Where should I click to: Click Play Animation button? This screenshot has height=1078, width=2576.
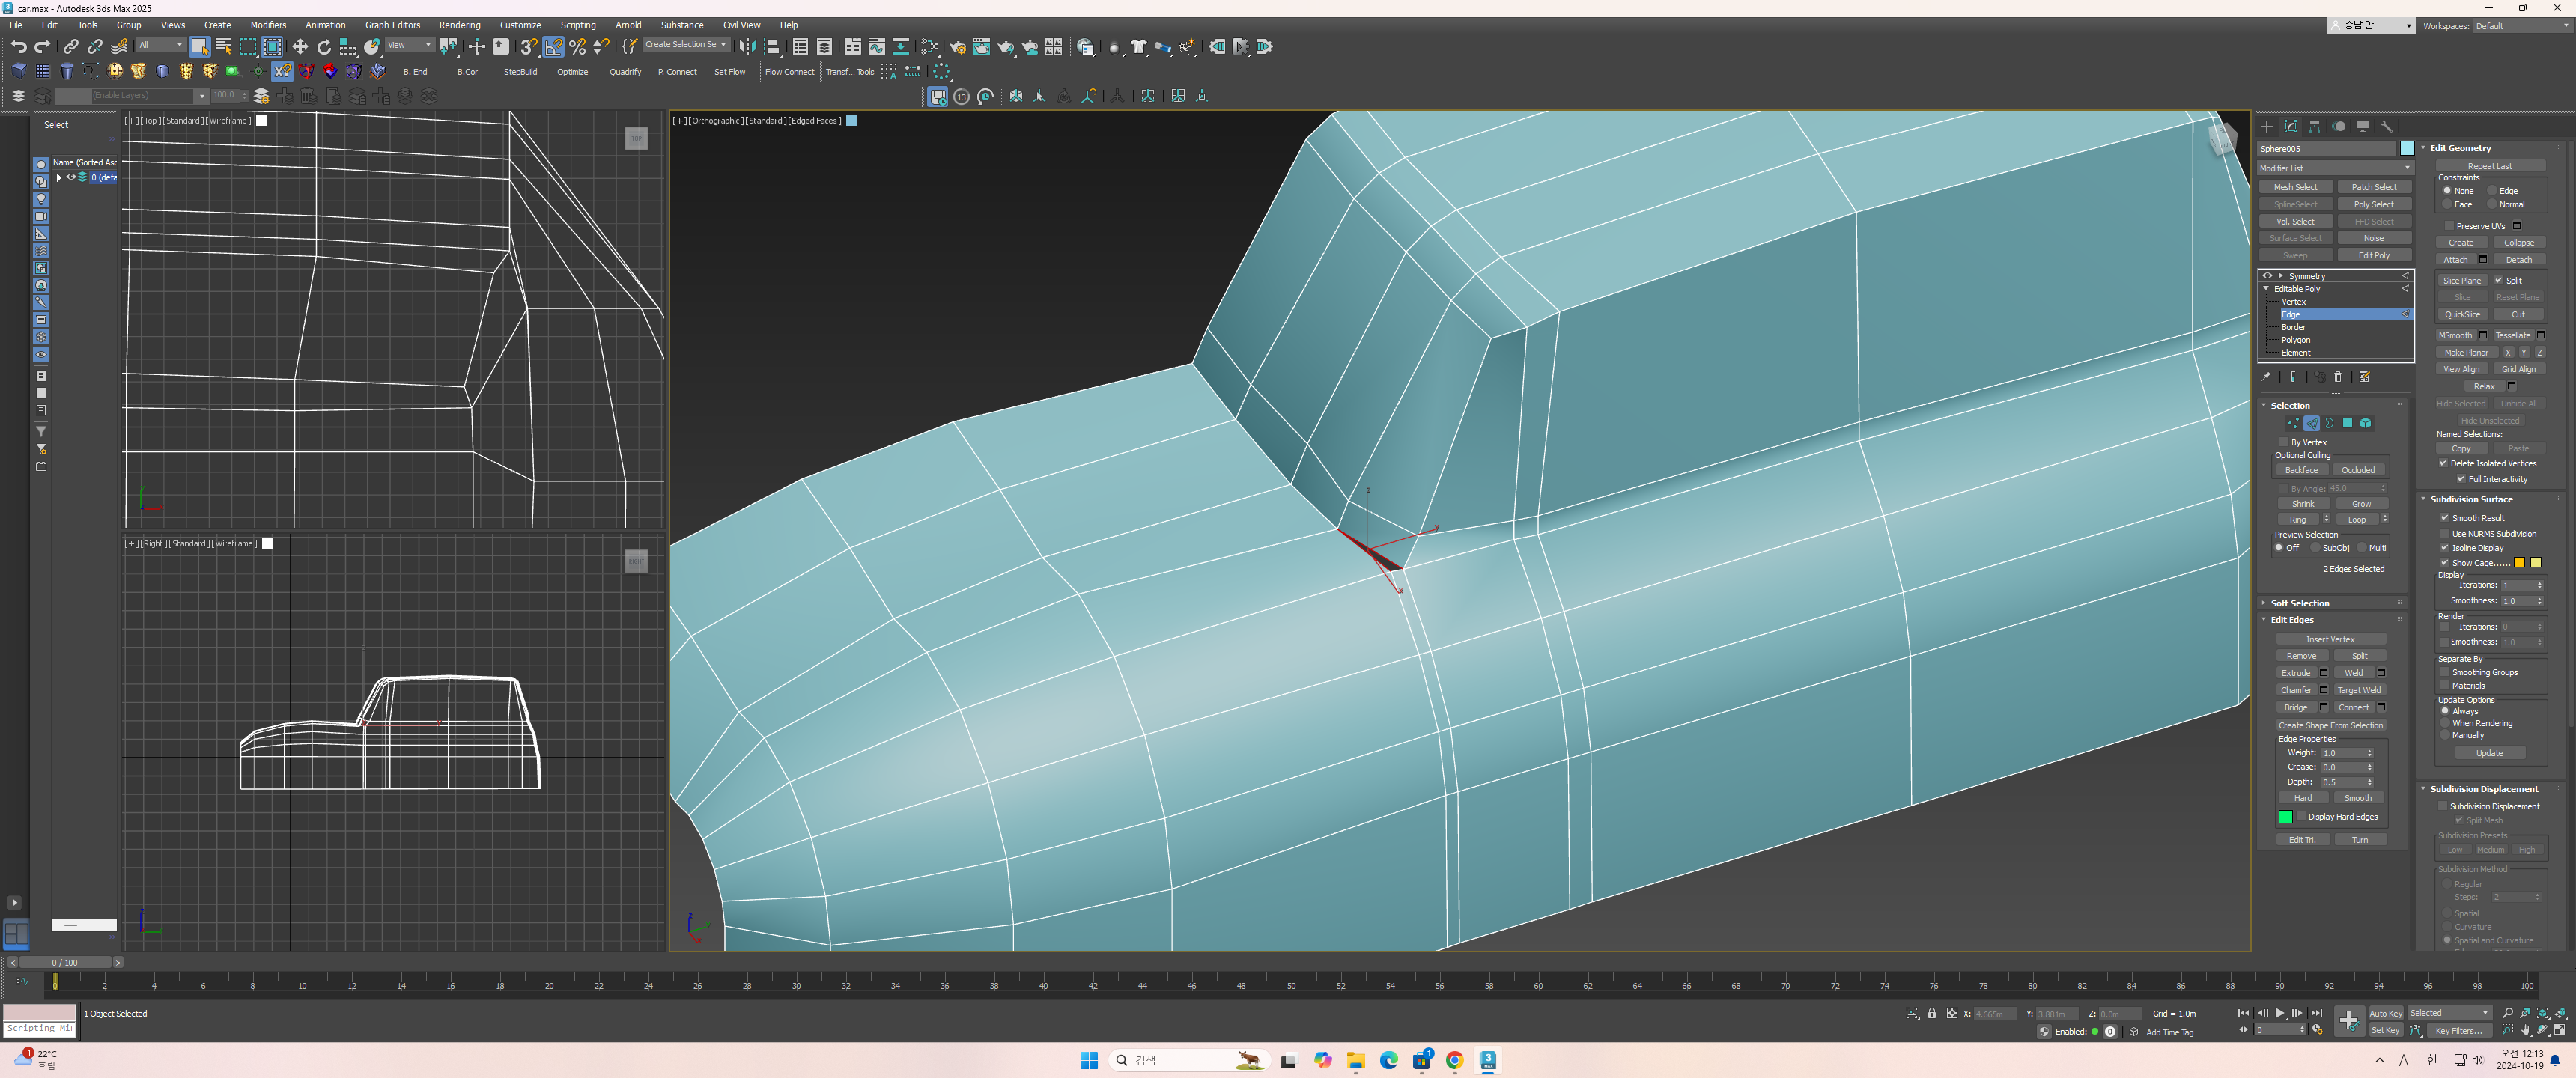coord(2280,1013)
